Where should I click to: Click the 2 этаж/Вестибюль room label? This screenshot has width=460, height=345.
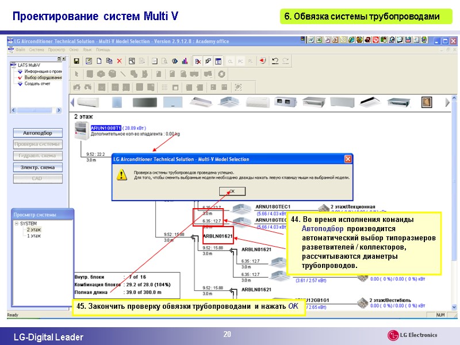[390, 300]
